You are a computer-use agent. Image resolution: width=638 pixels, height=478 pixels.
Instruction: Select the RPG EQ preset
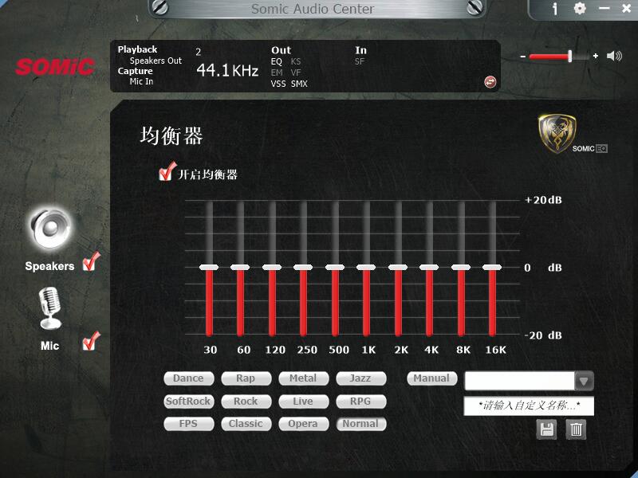click(360, 402)
